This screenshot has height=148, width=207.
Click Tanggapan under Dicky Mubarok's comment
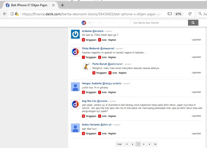click(91, 57)
